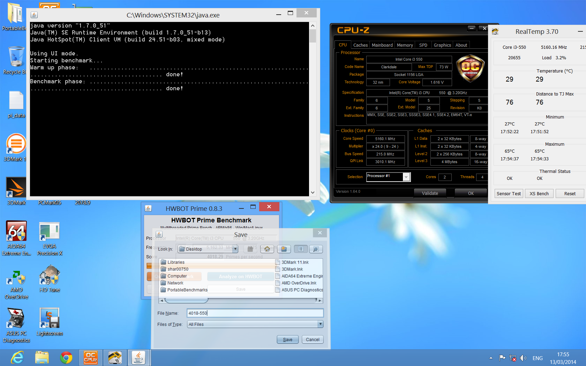Click the java.exe console scrollbar up arrow
The width and height of the screenshot is (586, 366).
313,25
